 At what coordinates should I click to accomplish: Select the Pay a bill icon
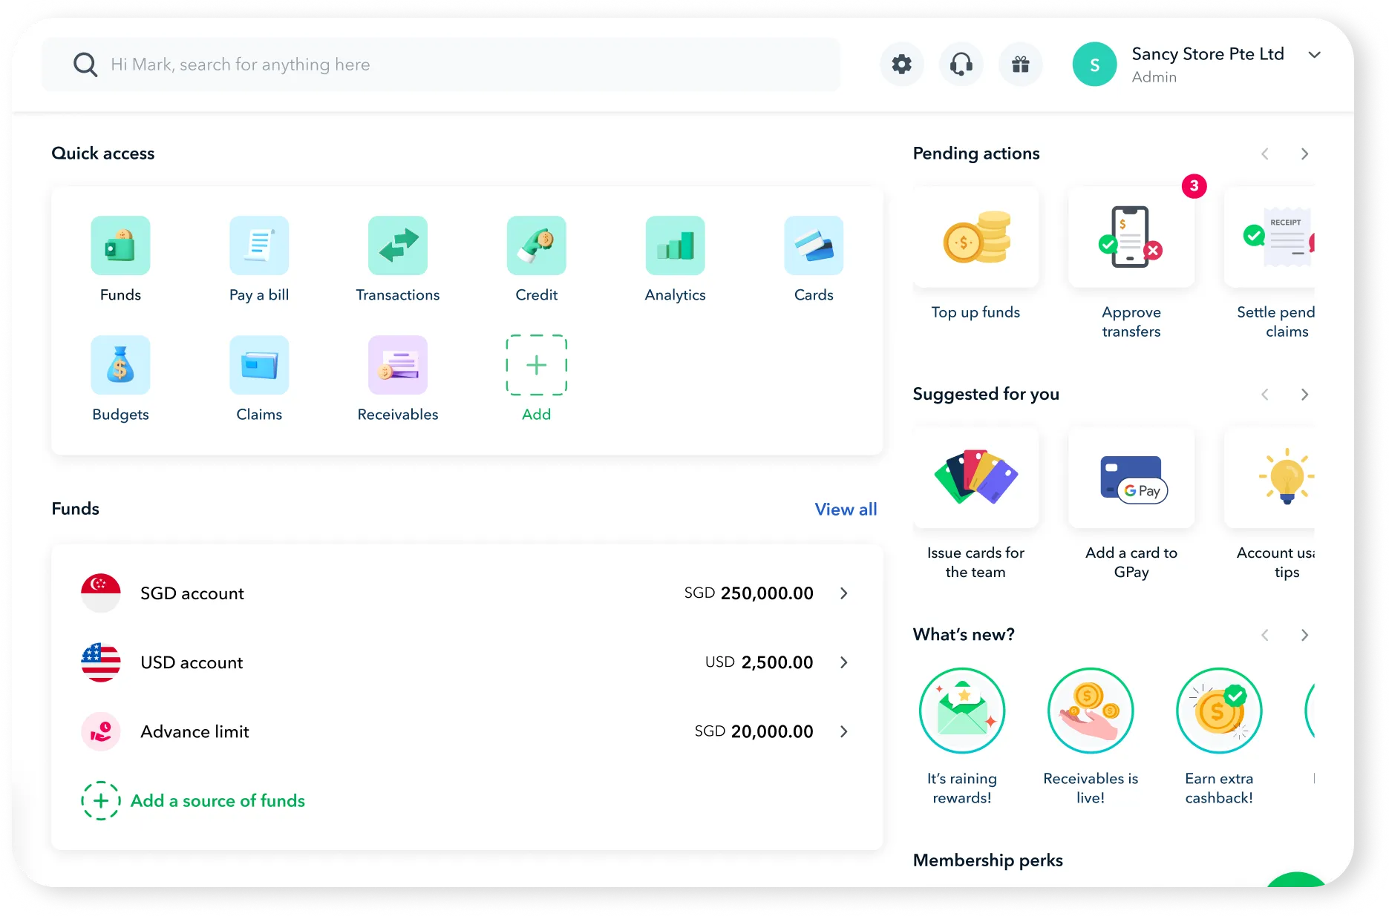point(259,246)
